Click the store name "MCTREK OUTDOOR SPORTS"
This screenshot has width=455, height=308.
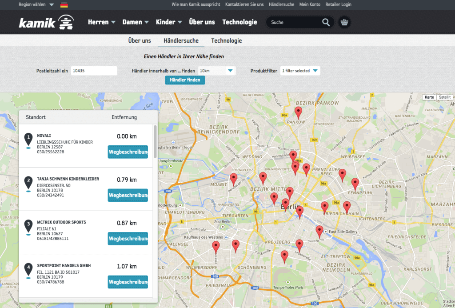click(x=61, y=222)
